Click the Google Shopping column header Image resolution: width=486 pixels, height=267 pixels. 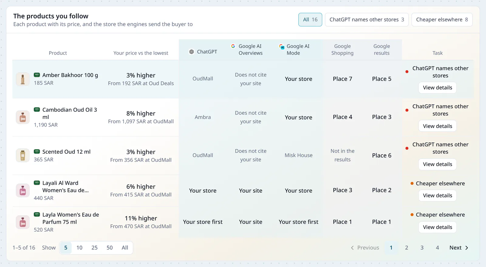342,49
